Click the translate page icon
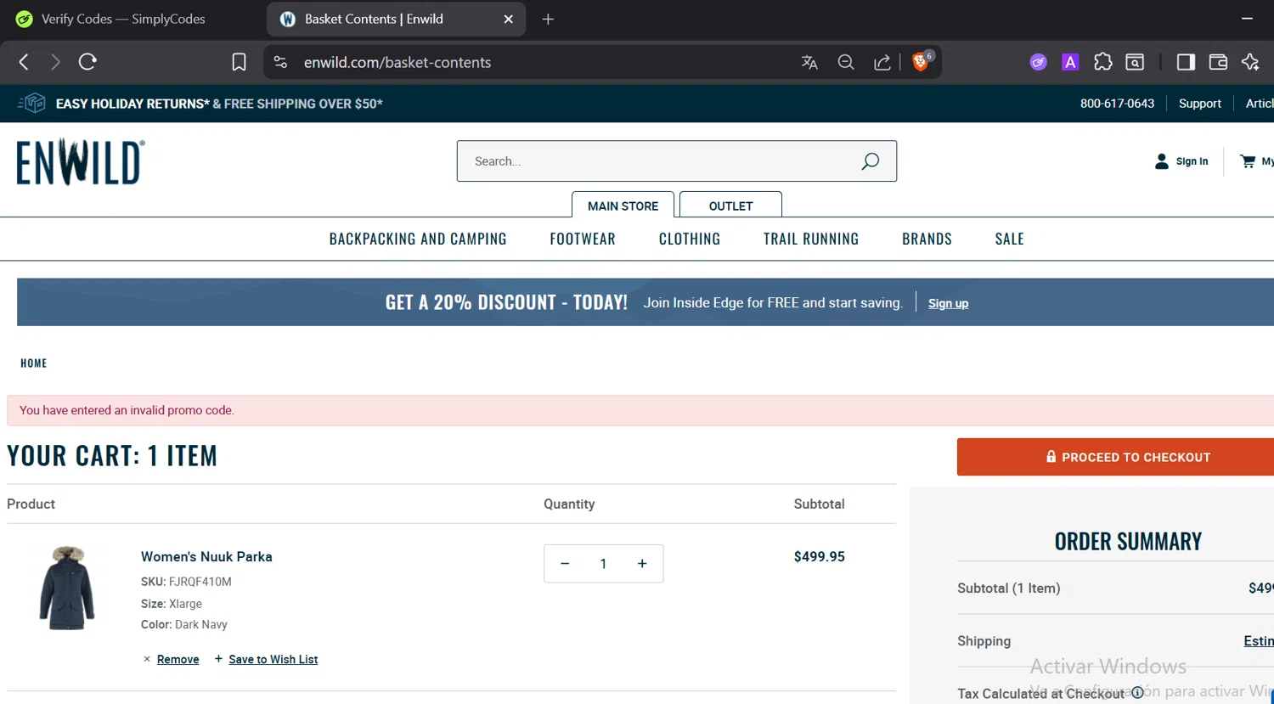This screenshot has width=1274, height=704. [x=809, y=62]
